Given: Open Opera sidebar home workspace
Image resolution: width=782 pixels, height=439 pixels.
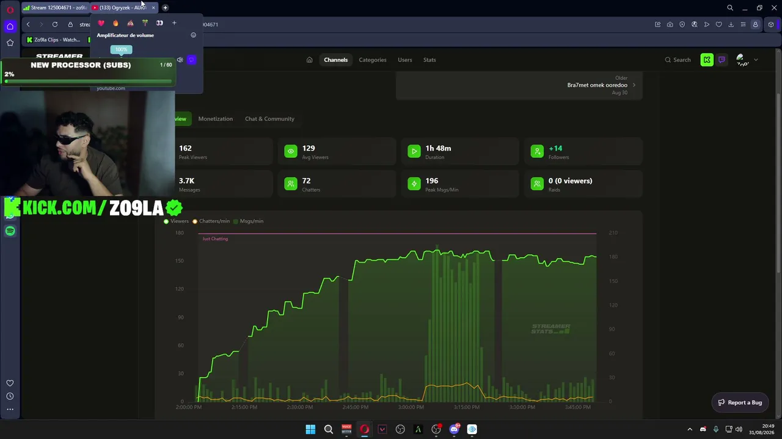Looking at the screenshot, I should (10, 26).
